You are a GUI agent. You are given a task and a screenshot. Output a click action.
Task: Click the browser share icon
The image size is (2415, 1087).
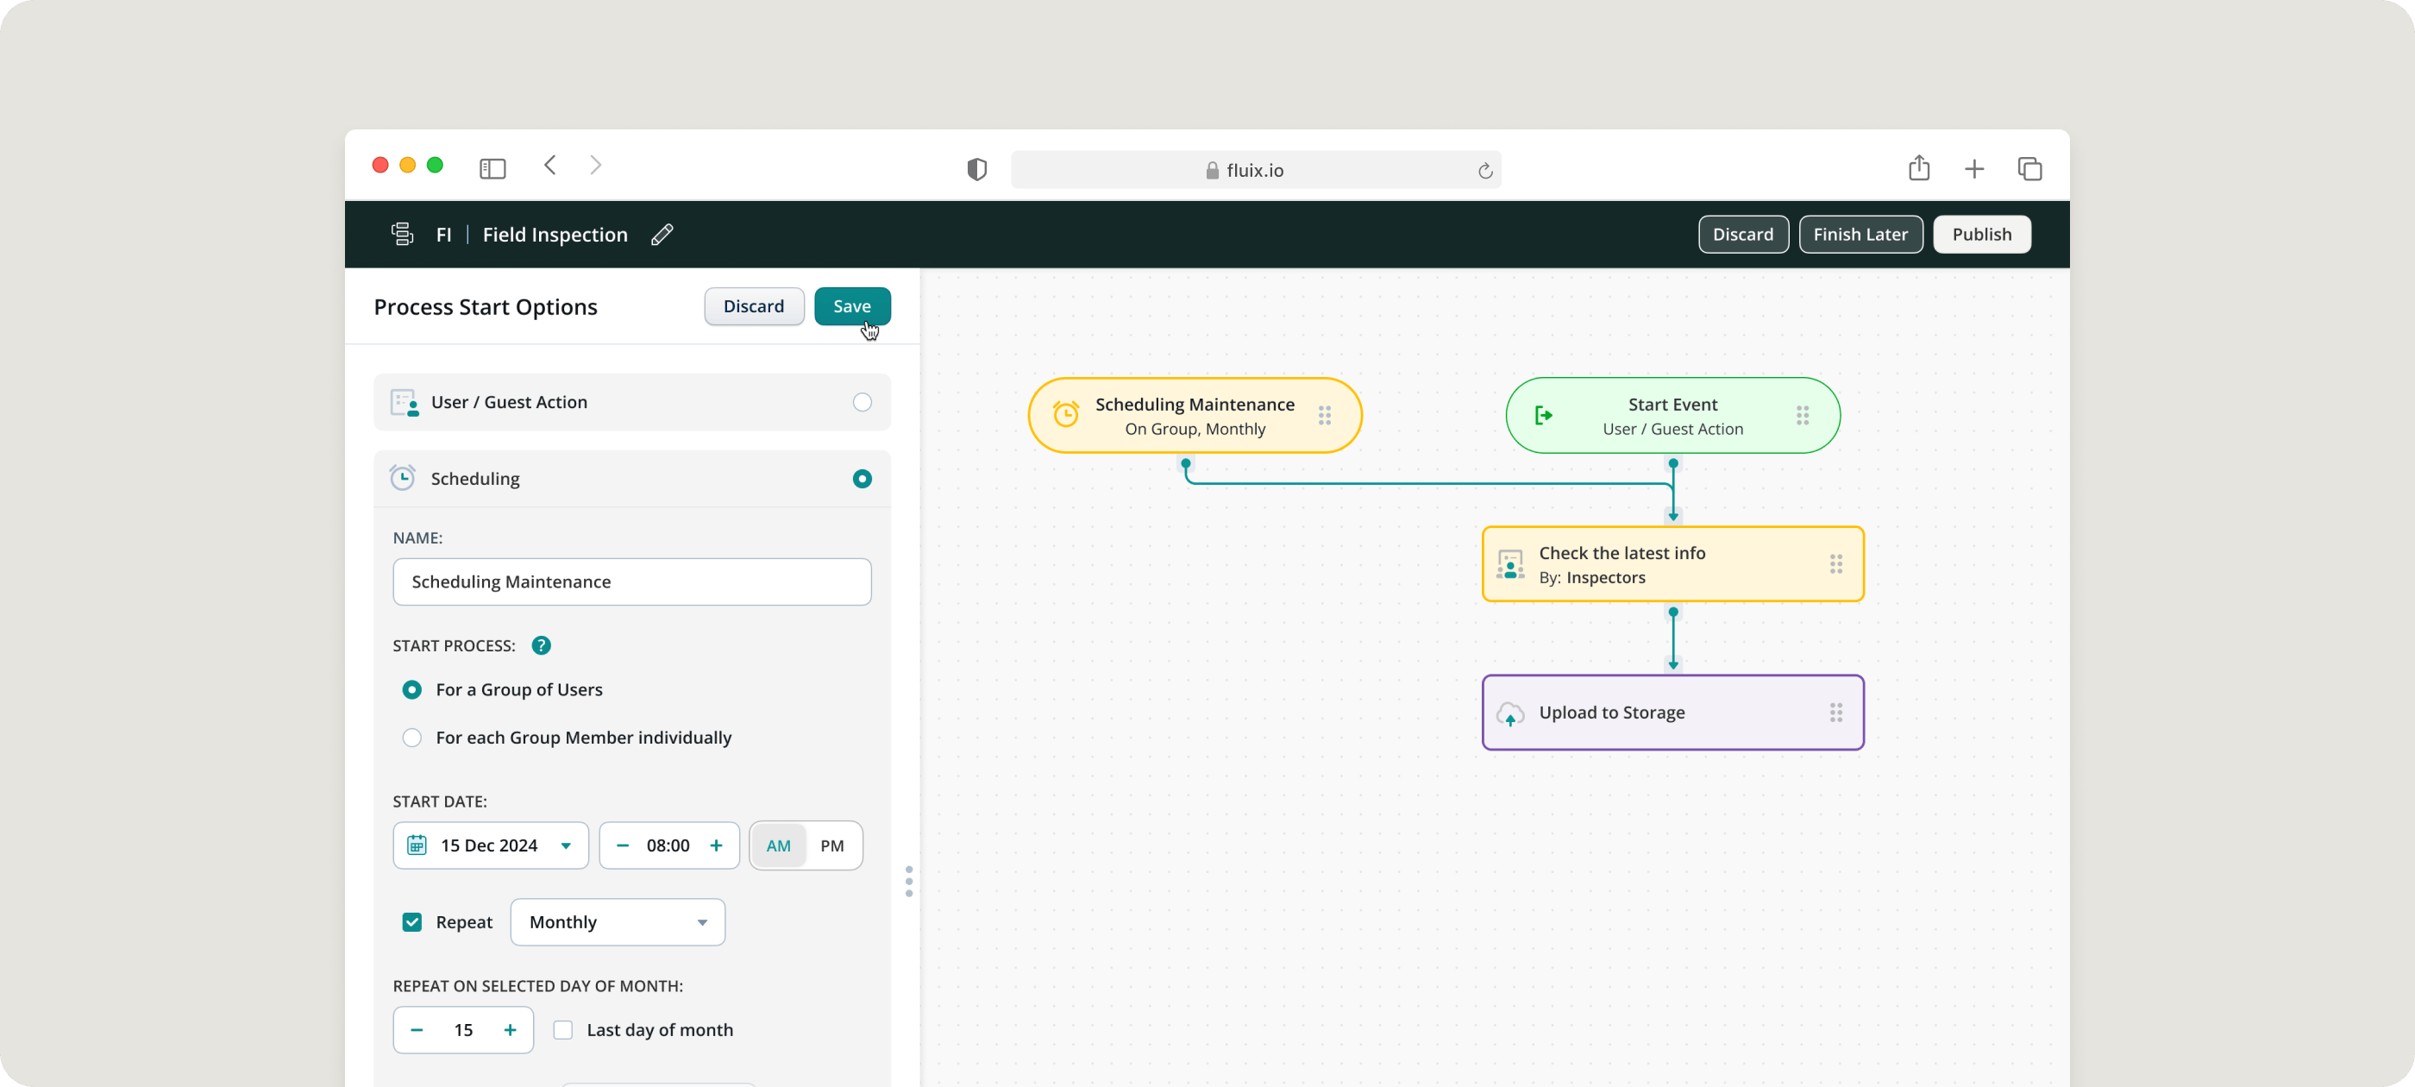pyautogui.click(x=1918, y=168)
